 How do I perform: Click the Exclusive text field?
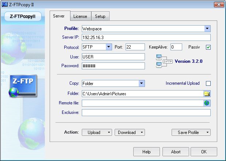(146, 112)
